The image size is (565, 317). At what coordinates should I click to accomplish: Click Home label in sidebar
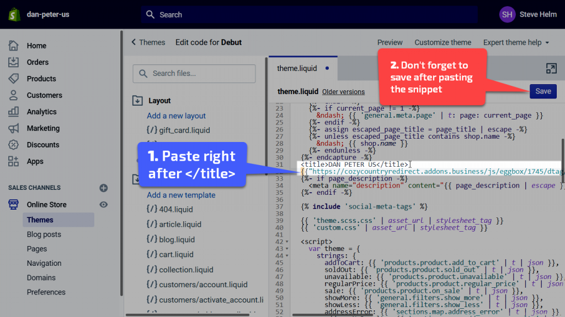pos(36,46)
